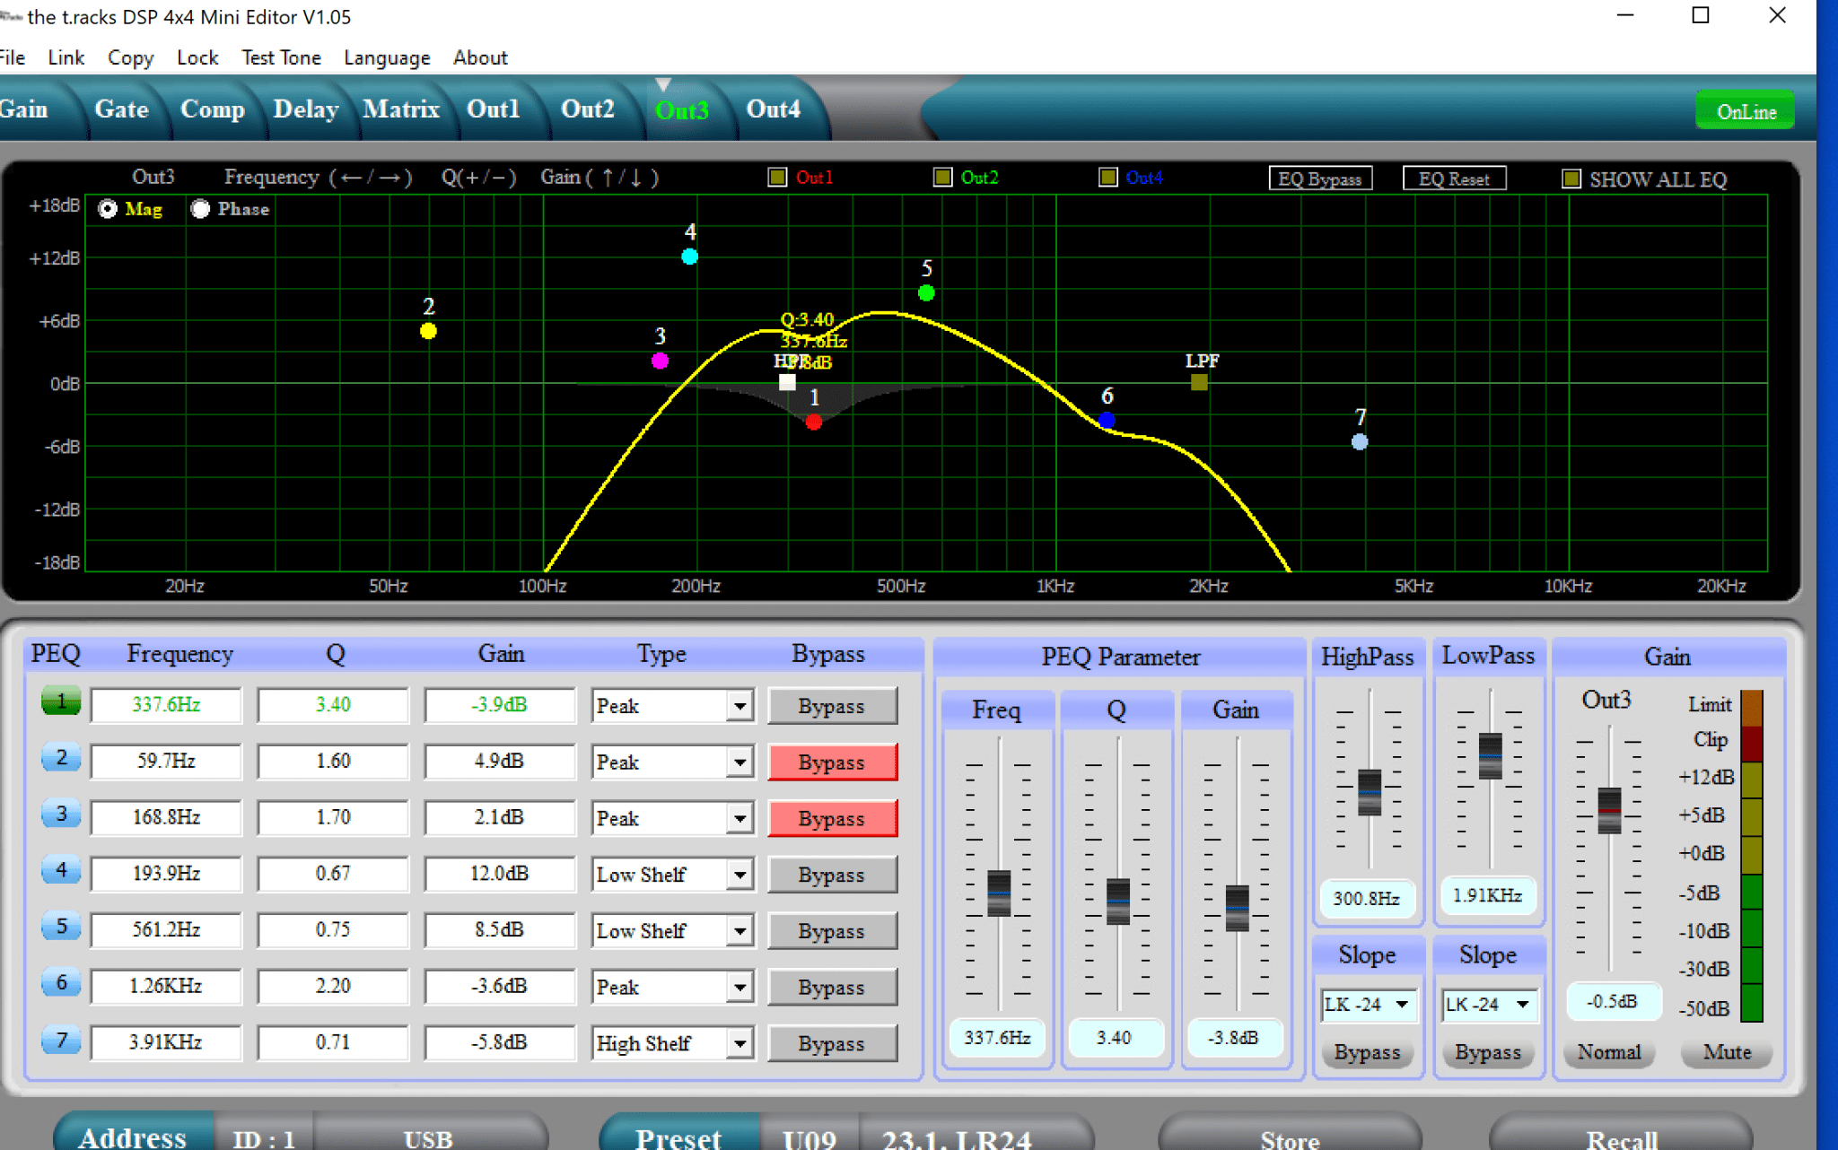Open the Copy menu
1838x1150 pixels.
tap(131, 57)
